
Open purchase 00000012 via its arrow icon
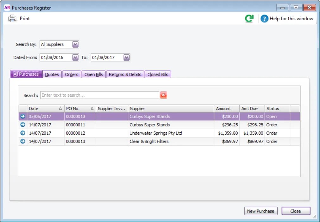(x=22, y=133)
